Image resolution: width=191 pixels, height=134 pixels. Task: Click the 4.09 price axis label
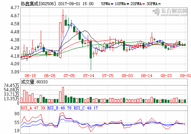[15, 64]
